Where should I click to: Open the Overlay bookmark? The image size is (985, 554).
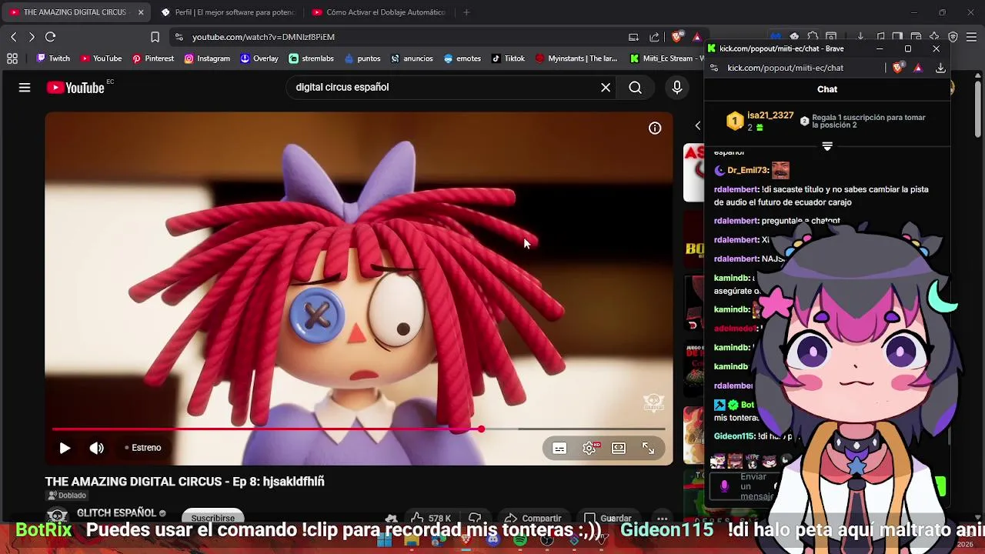click(259, 58)
